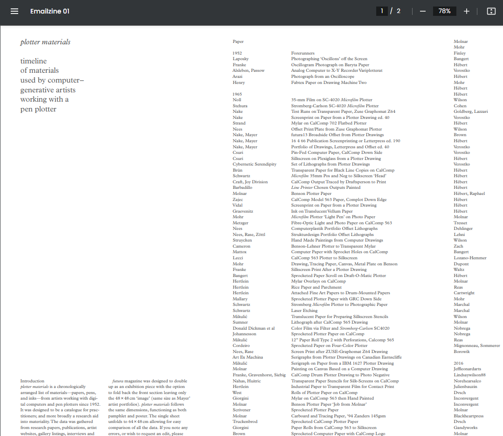This screenshot has height=436, width=503.
Task: Click the name "Lecci"
Action: [x=238, y=258]
